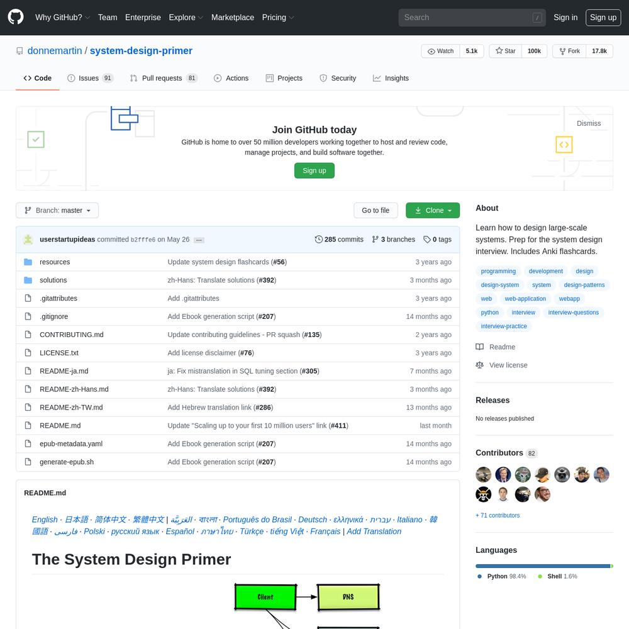
Task: Click the 100k stargazers count
Action: 534,51
